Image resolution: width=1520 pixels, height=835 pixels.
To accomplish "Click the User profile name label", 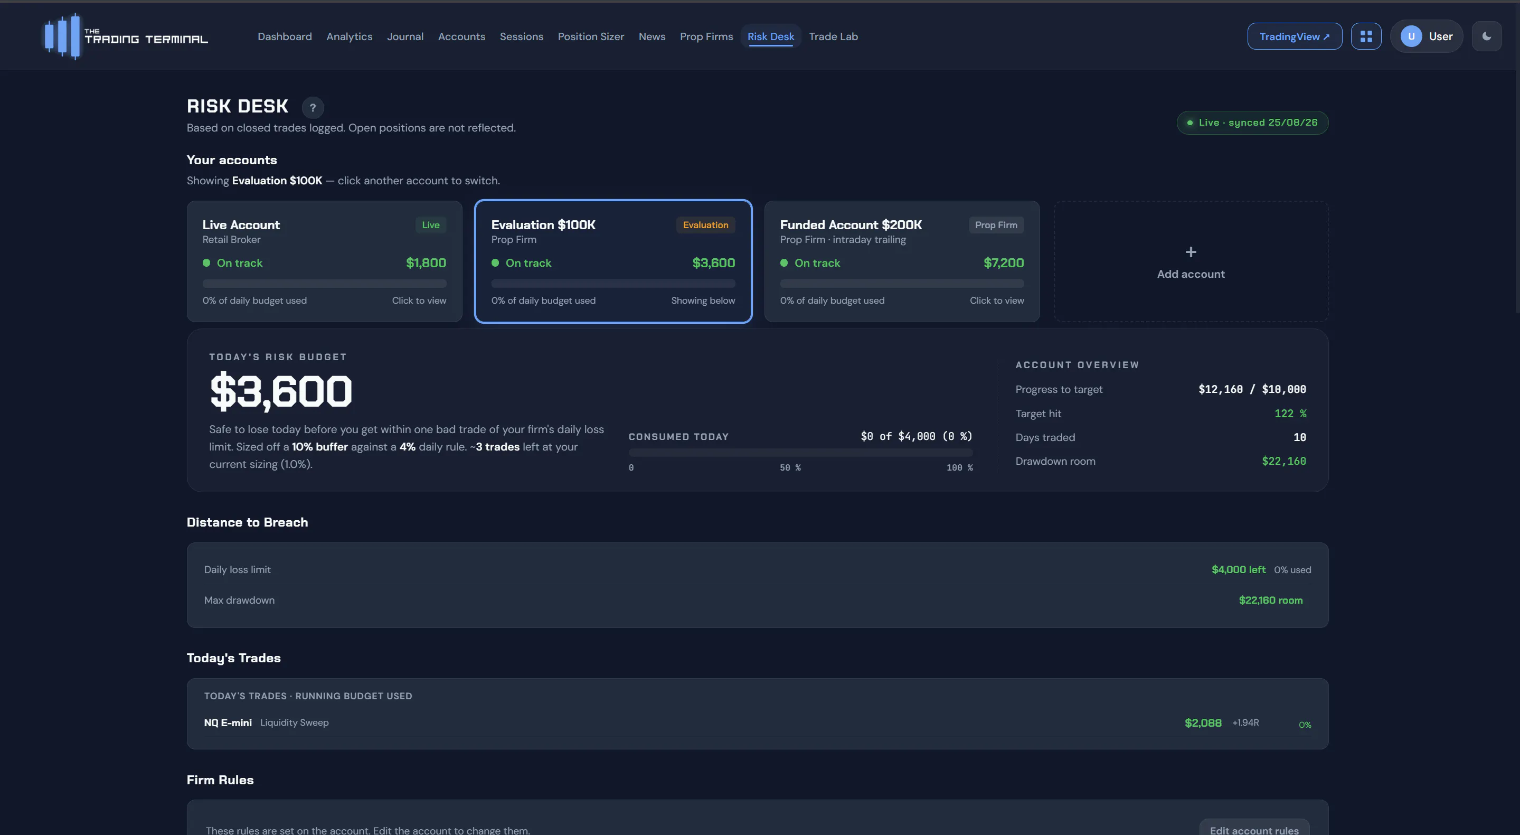I will click(x=1440, y=36).
